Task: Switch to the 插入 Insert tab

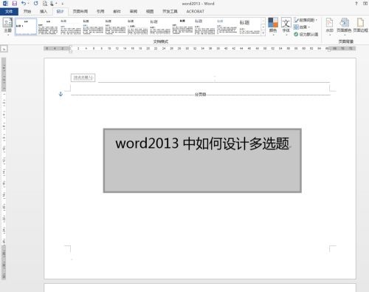Action: pos(44,11)
